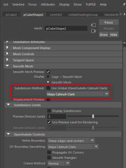The height and width of the screenshot is (168, 126).
Task: Click the Preview Division Levels value field
Action: click(57, 117)
